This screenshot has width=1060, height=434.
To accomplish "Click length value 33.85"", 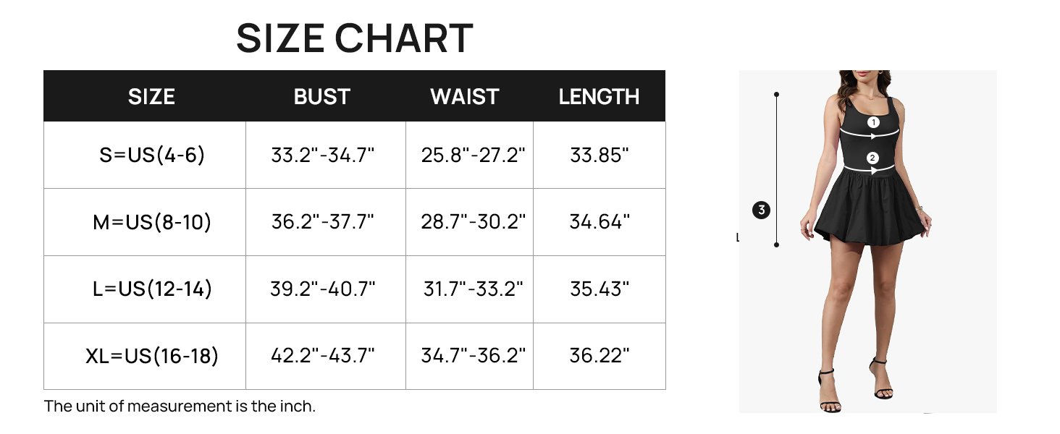I will (600, 155).
